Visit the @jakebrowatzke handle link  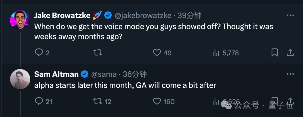tap(142, 16)
